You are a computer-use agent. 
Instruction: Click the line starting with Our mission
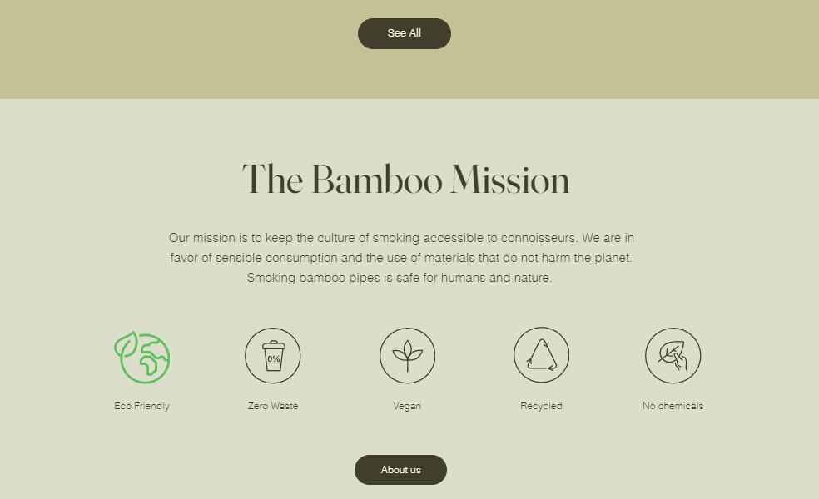point(401,238)
